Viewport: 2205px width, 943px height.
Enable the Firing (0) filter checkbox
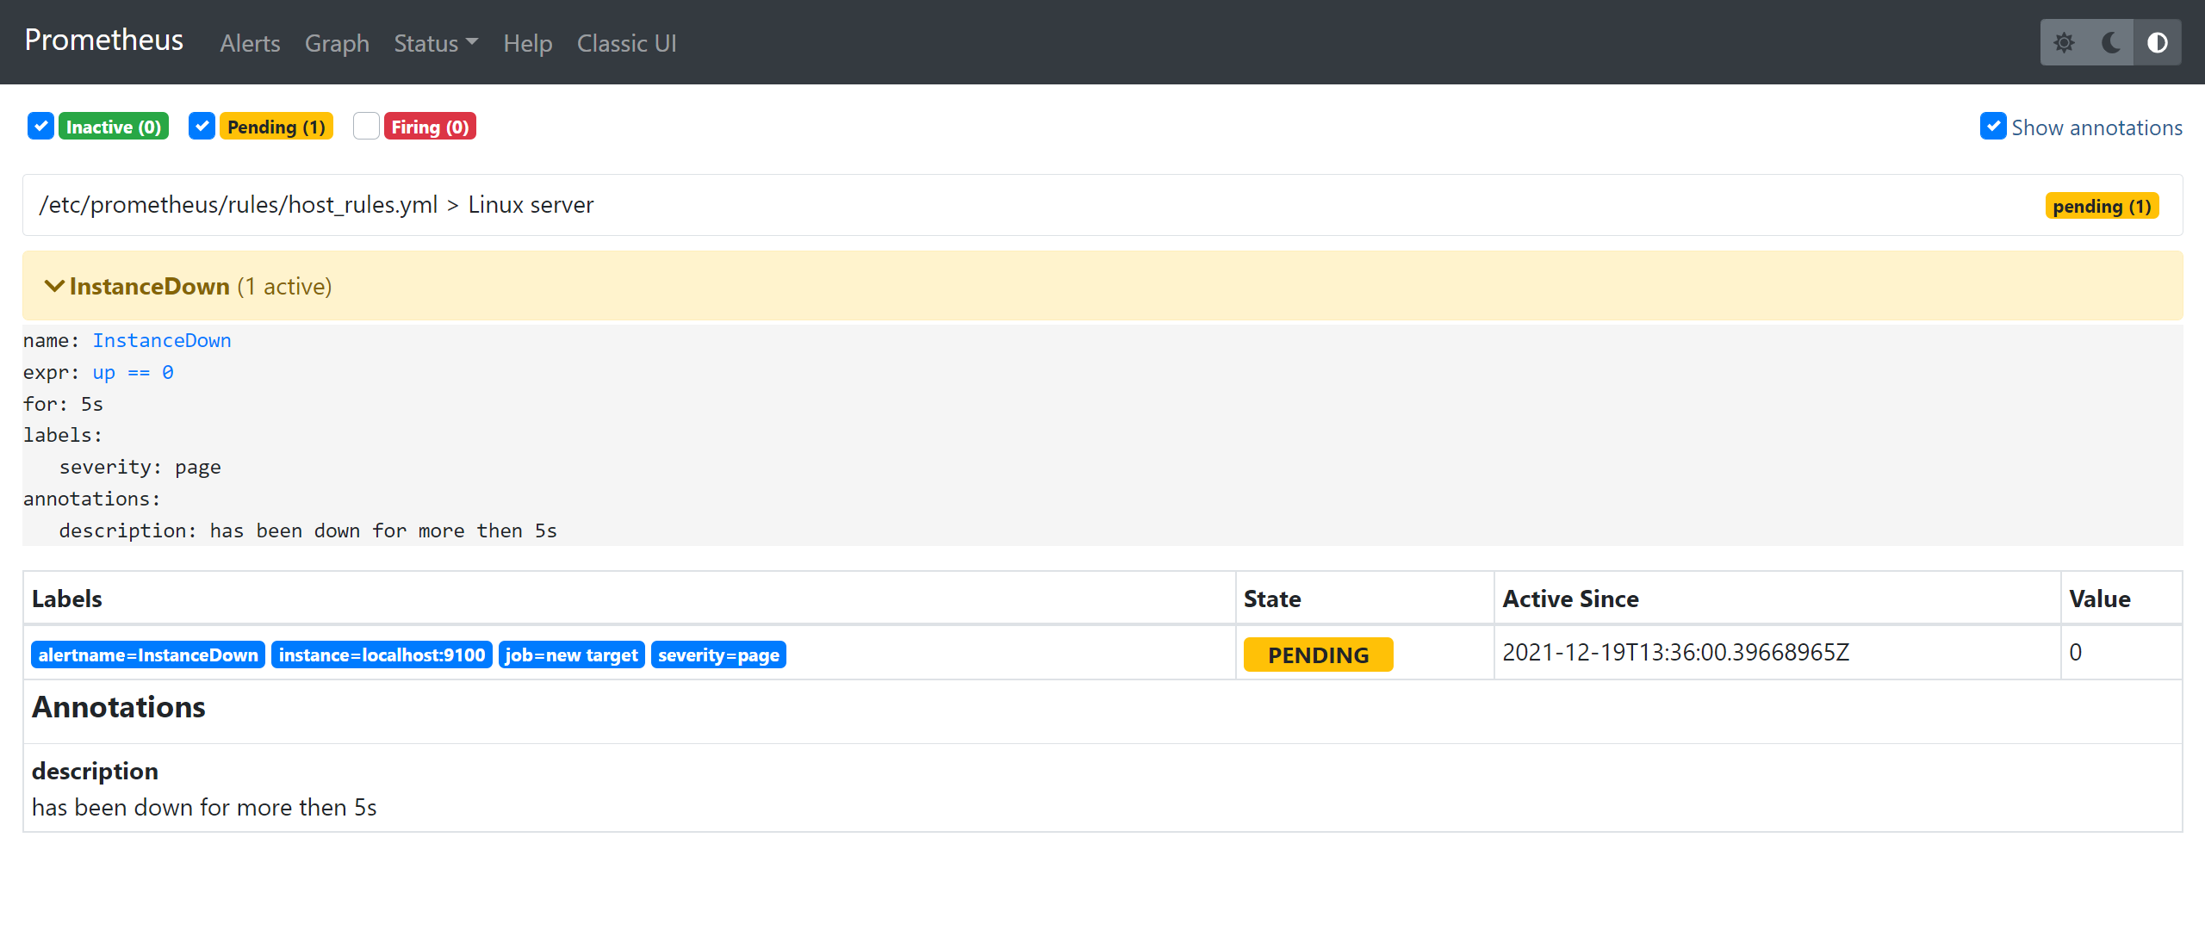(x=366, y=126)
